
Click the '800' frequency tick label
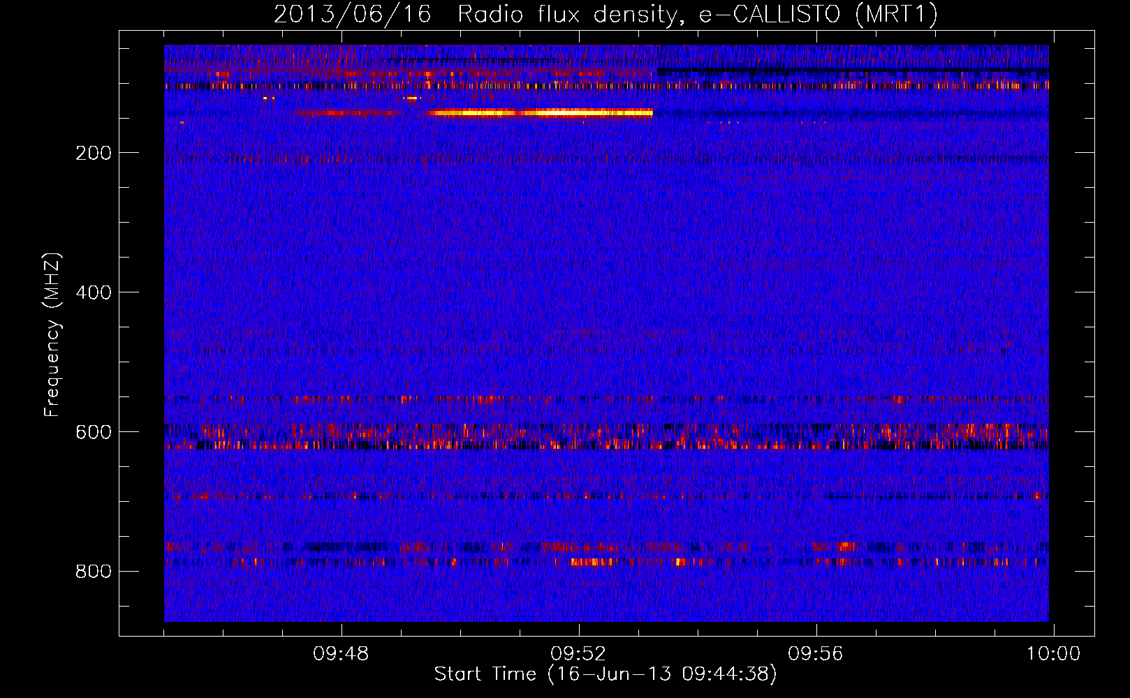94,572
